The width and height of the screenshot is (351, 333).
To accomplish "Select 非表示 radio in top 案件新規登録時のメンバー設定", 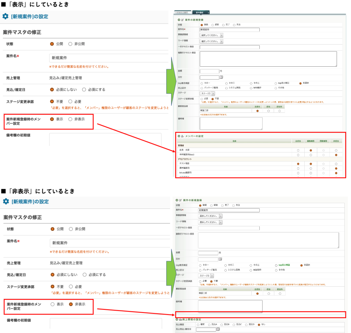I will (x=70, y=119).
